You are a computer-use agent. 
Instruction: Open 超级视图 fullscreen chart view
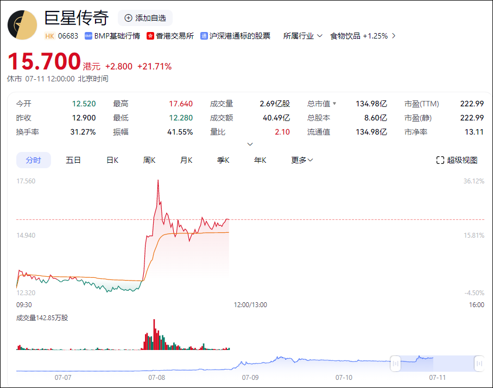pyautogui.click(x=457, y=160)
